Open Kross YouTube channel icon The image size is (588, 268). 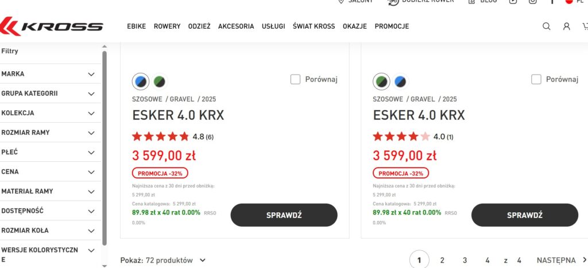tap(513, 2)
